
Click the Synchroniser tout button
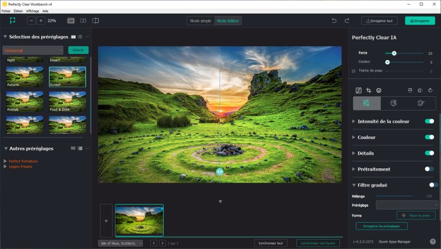tap(270, 243)
